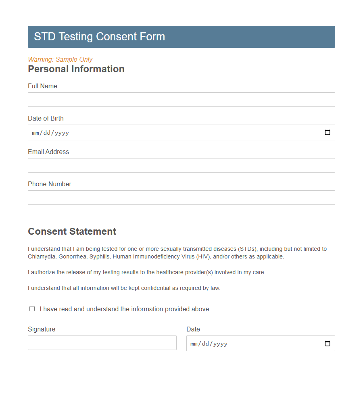Select the mm segment in the signature Date
Viewport: 363px width, 398px height.
pyautogui.click(x=195, y=343)
